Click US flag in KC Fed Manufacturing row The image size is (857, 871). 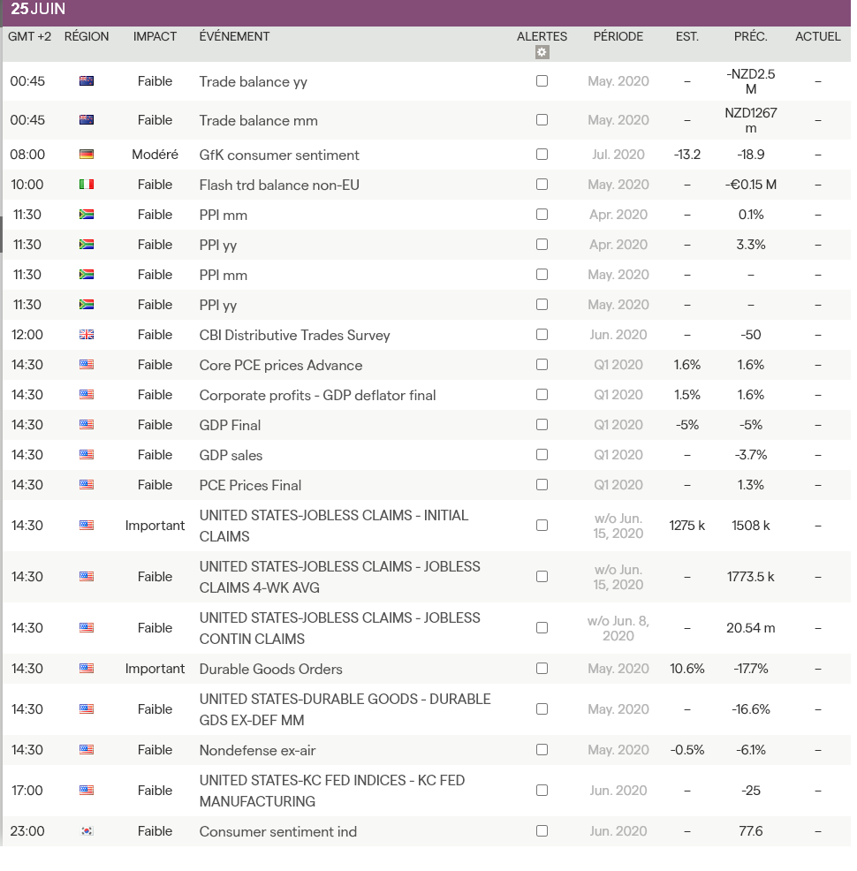[x=87, y=790]
